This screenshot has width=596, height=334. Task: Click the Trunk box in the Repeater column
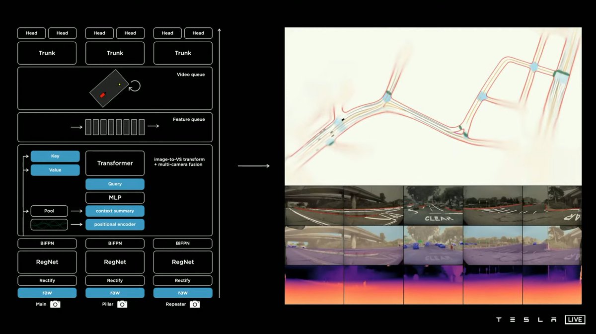coord(183,53)
